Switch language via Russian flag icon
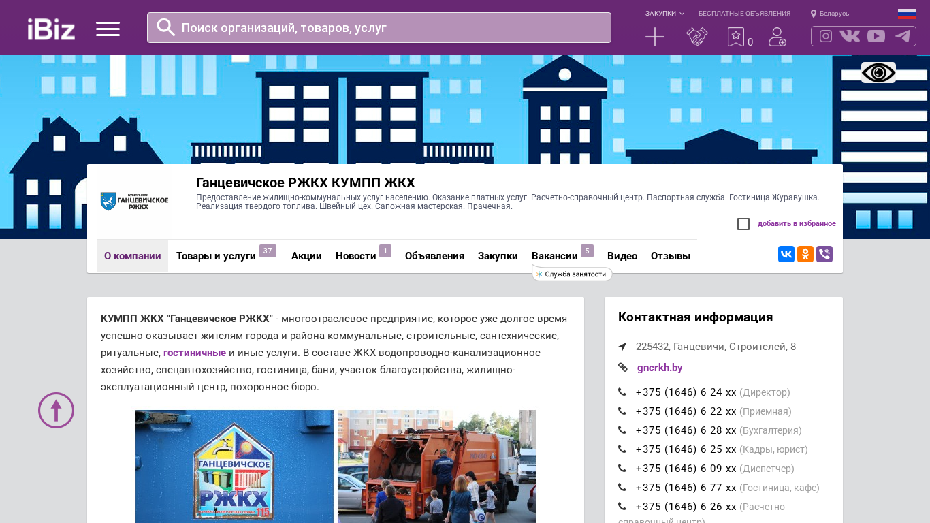 click(x=907, y=14)
